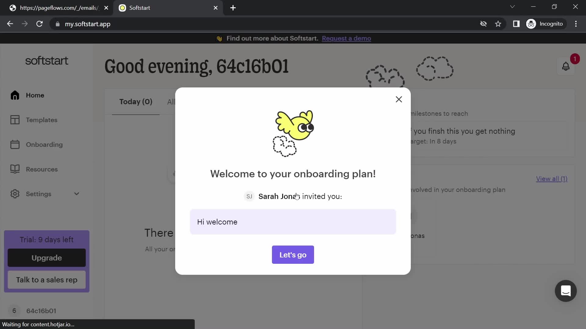Click the View all (1) link
Image resolution: width=586 pixels, height=329 pixels.
pyautogui.click(x=552, y=178)
